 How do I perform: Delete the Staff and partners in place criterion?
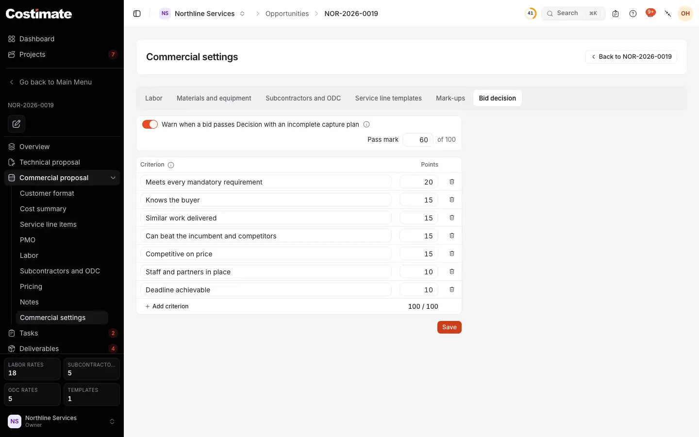[x=452, y=271]
